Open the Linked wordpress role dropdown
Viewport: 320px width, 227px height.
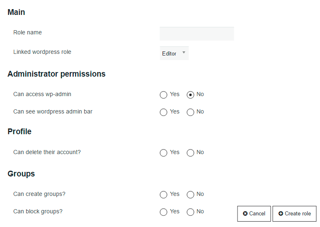click(x=174, y=53)
